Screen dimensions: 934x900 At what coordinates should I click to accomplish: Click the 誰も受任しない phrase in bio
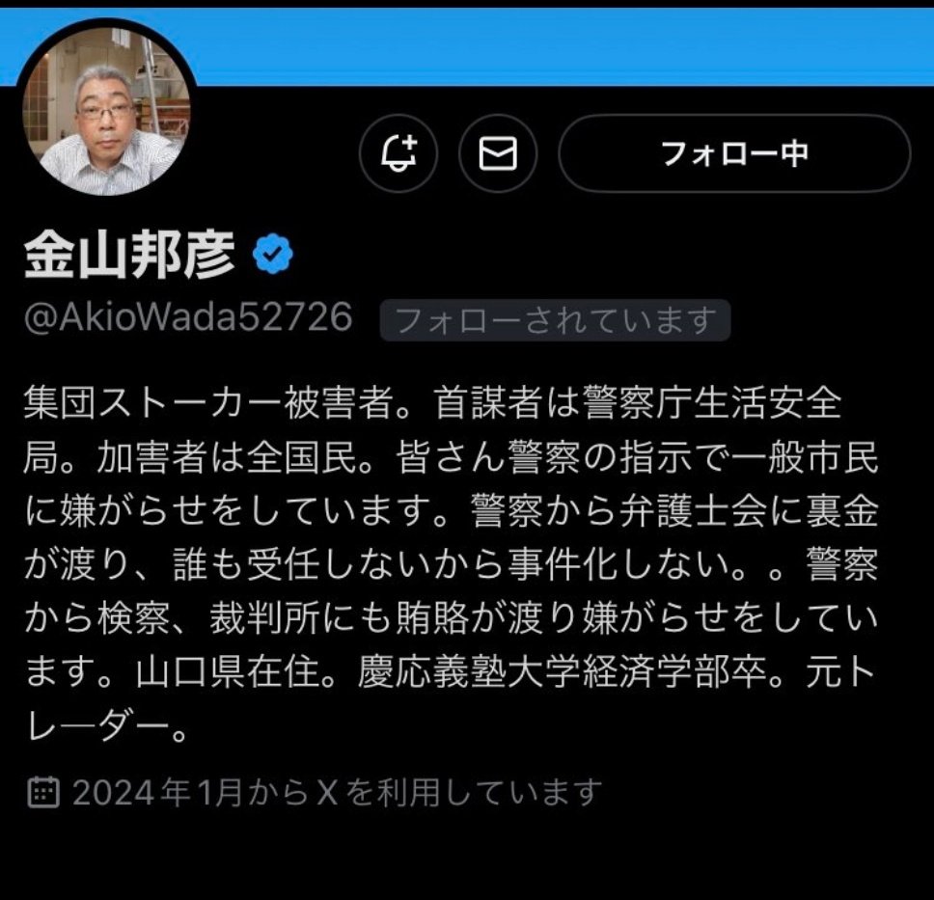[303, 565]
